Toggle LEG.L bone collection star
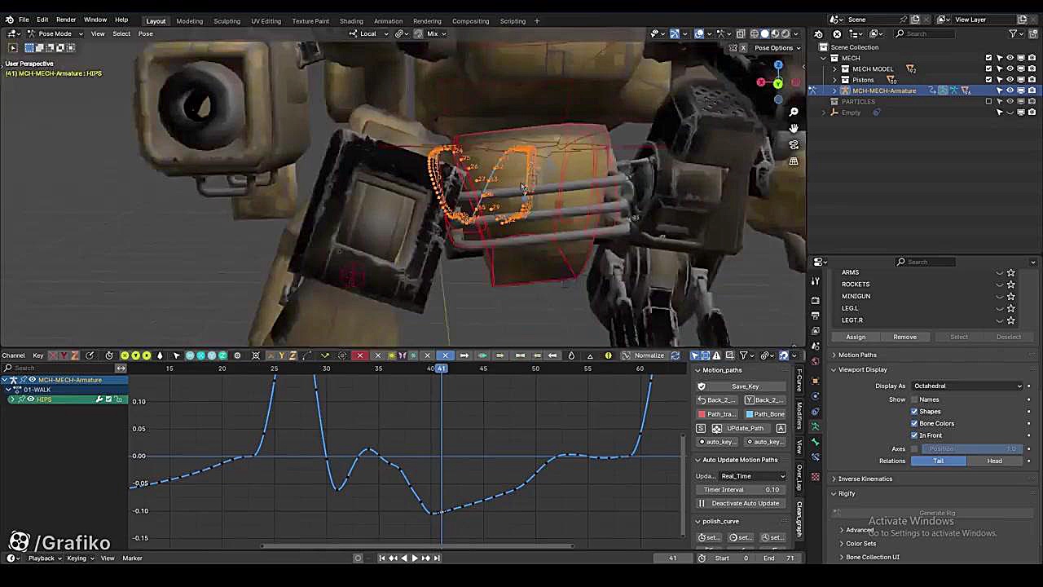Image resolution: width=1043 pixels, height=587 pixels. pos(1011,308)
